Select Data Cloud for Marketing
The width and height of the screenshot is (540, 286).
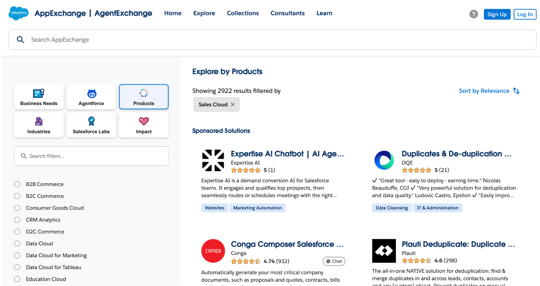[17, 255]
